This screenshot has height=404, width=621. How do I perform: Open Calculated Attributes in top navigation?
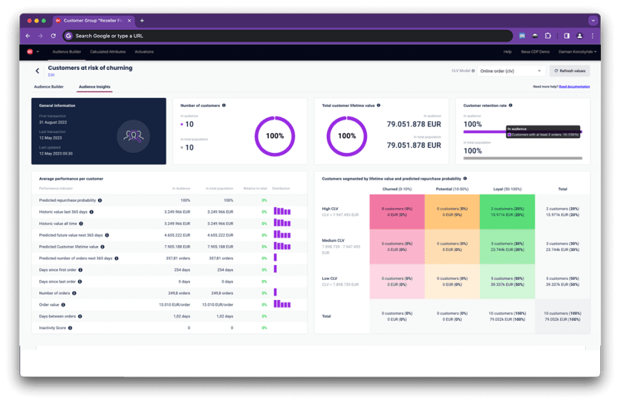108,52
